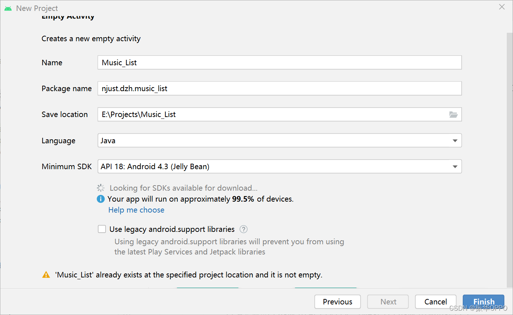The height and width of the screenshot is (315, 513).
Task: Click the loading spinner icon
Action: (x=101, y=188)
